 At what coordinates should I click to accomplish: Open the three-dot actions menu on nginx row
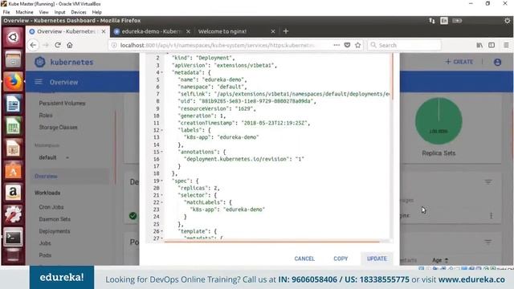[491, 216]
